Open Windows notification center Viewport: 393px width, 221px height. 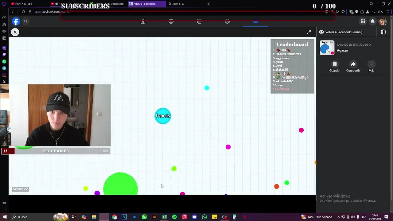click(x=386, y=217)
